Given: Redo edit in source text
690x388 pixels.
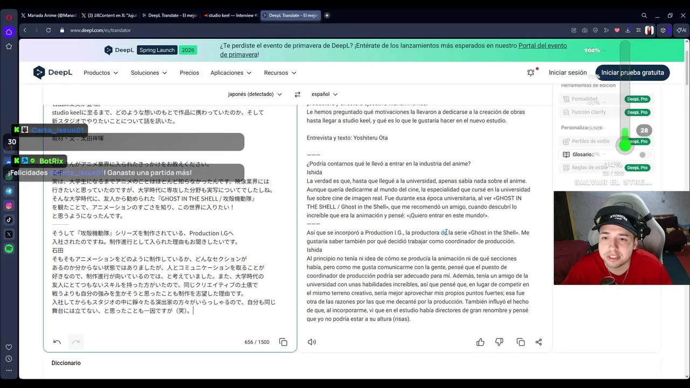Looking at the screenshot, I should [x=76, y=342].
